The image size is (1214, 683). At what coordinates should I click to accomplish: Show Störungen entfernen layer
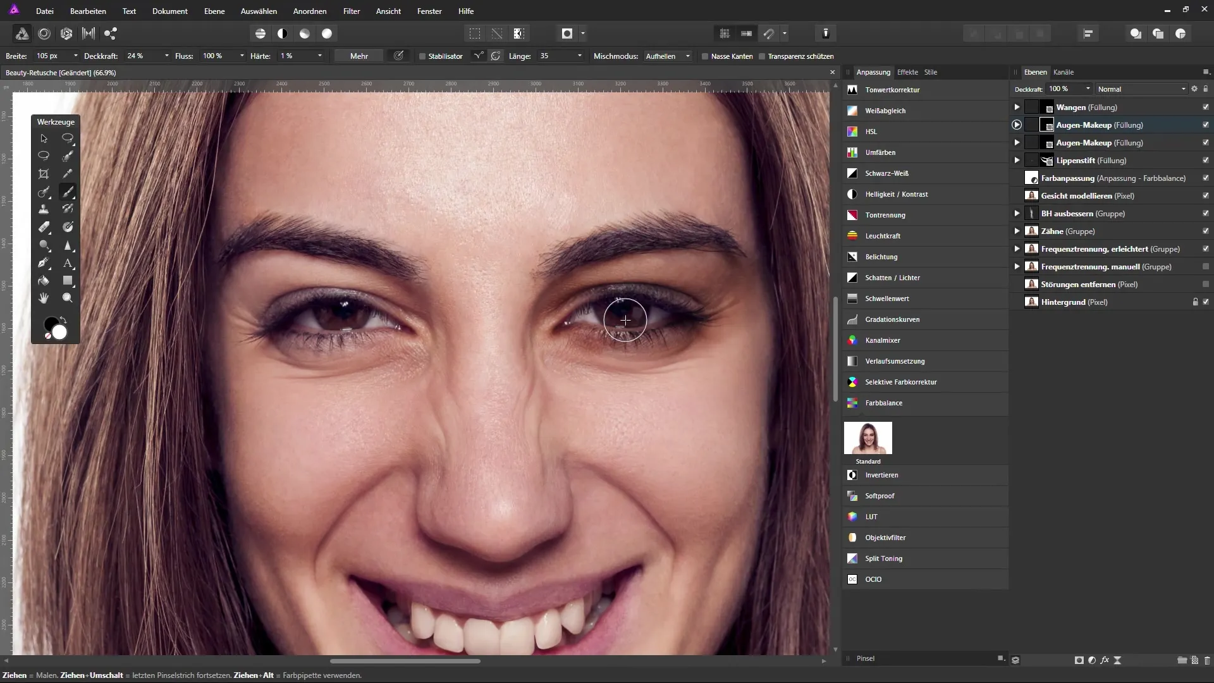[1206, 284]
